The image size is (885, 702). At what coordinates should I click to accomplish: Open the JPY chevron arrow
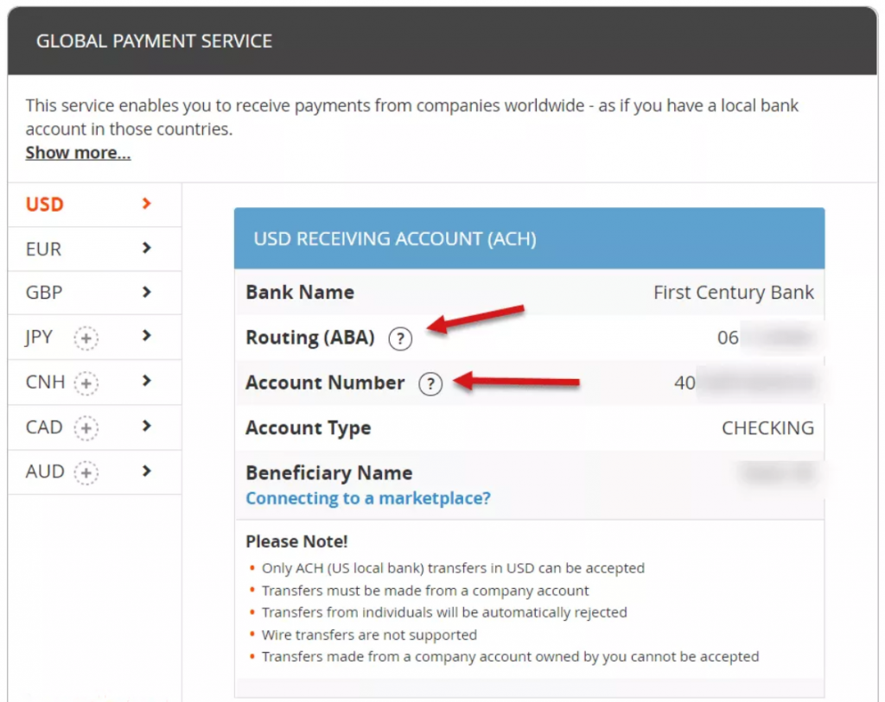click(x=147, y=336)
